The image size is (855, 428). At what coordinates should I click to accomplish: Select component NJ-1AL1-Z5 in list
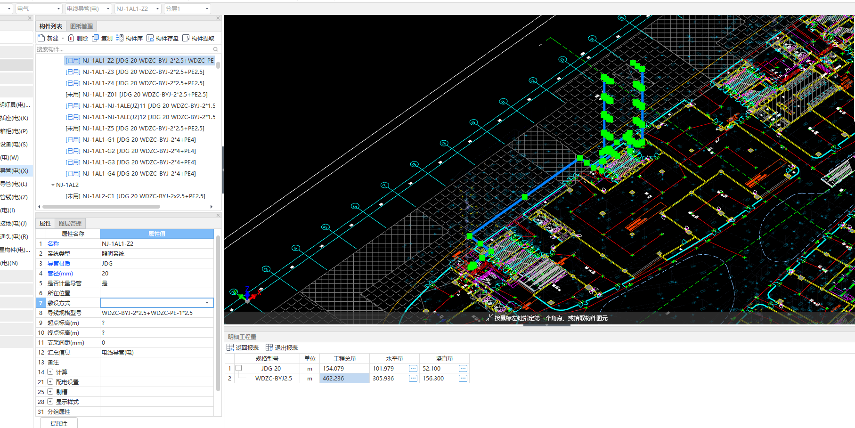tap(135, 129)
